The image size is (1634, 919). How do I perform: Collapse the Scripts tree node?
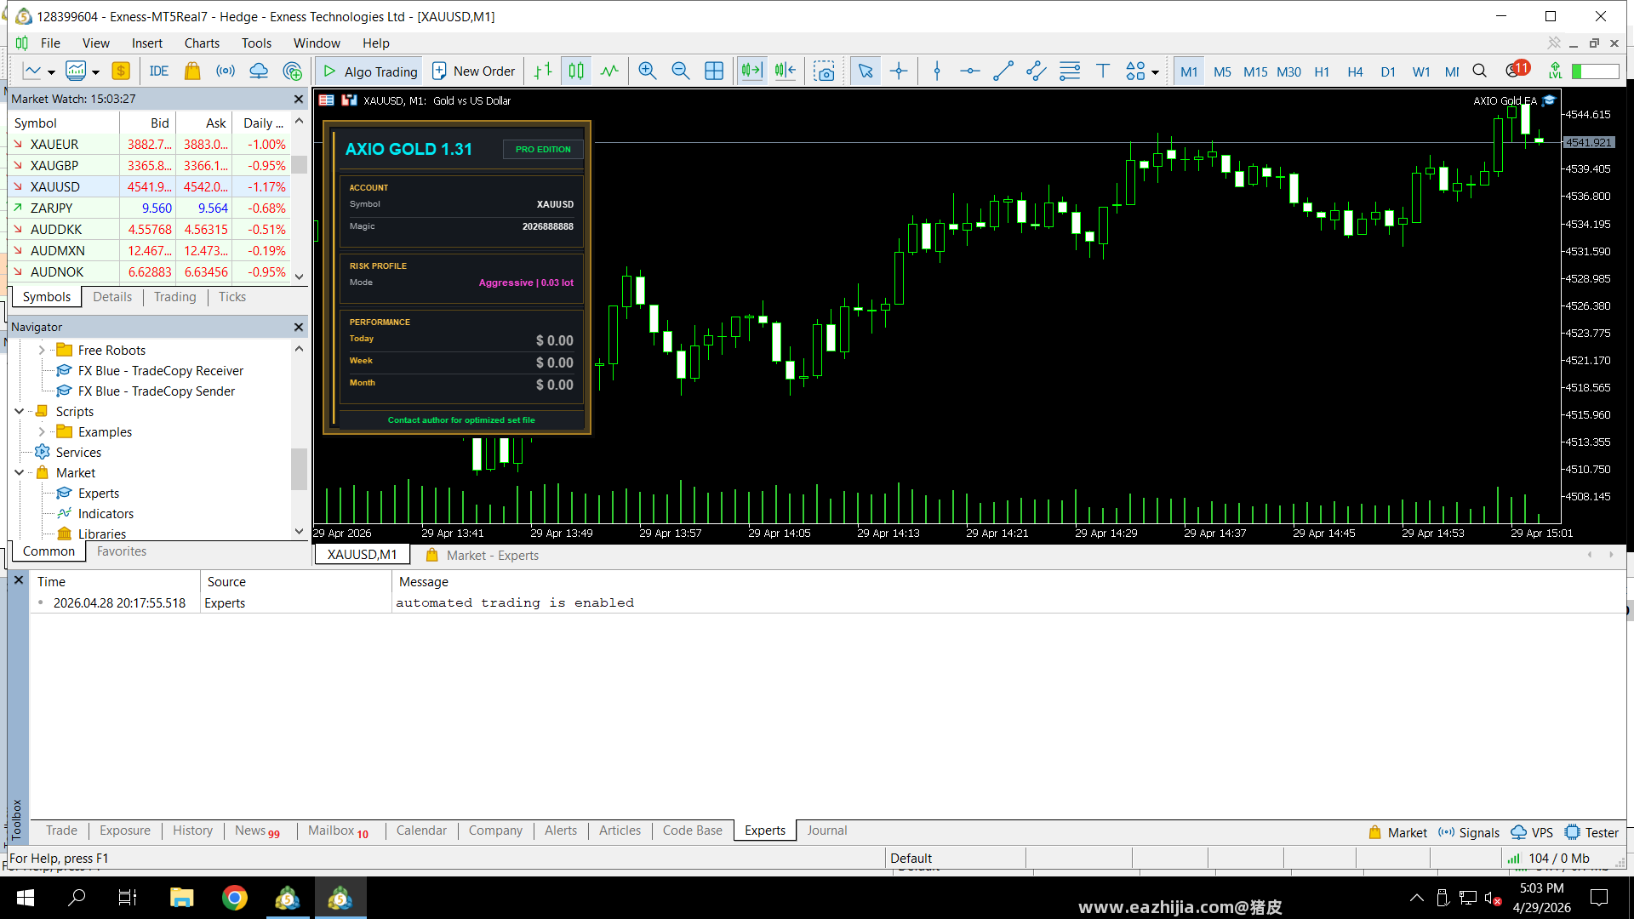coord(20,412)
